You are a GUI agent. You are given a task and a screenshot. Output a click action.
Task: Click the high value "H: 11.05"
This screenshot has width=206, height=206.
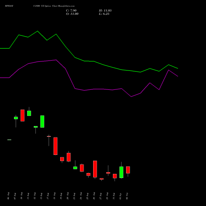105,11
